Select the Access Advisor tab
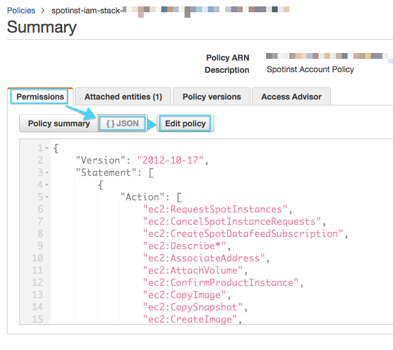Viewport: 393px width, 350px height. [x=292, y=97]
